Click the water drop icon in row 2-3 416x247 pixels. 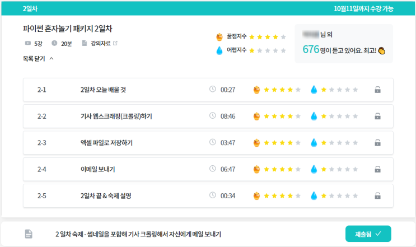[x=314, y=143]
